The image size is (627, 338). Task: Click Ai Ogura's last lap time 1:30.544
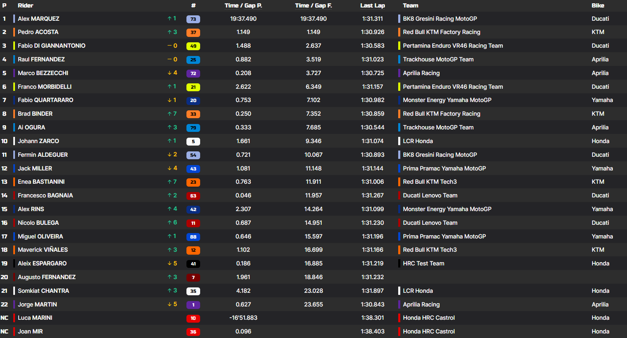coord(372,127)
